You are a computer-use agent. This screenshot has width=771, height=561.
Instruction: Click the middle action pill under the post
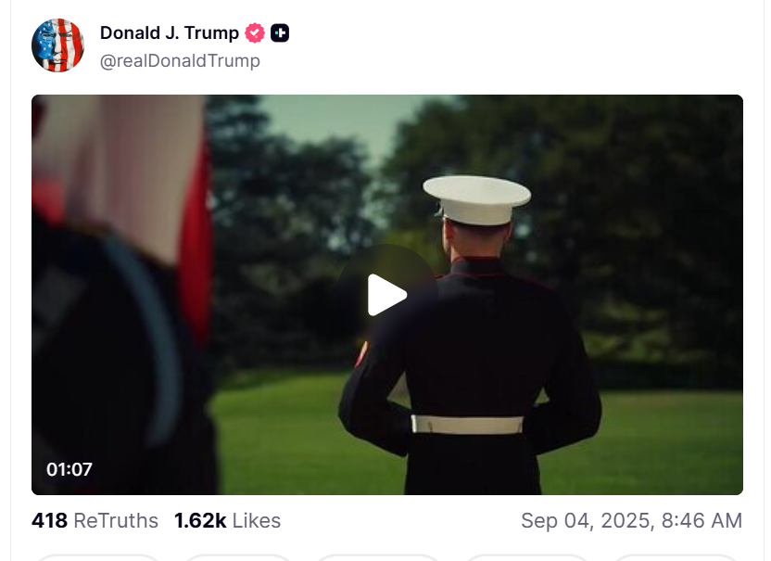pos(378,557)
